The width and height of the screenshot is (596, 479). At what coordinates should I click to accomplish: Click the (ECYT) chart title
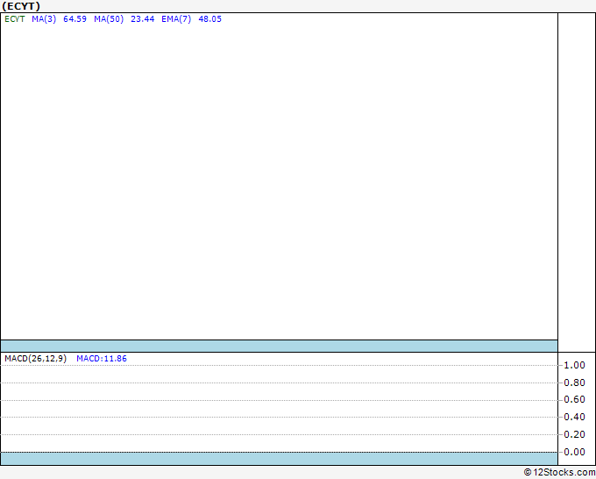[x=21, y=6]
